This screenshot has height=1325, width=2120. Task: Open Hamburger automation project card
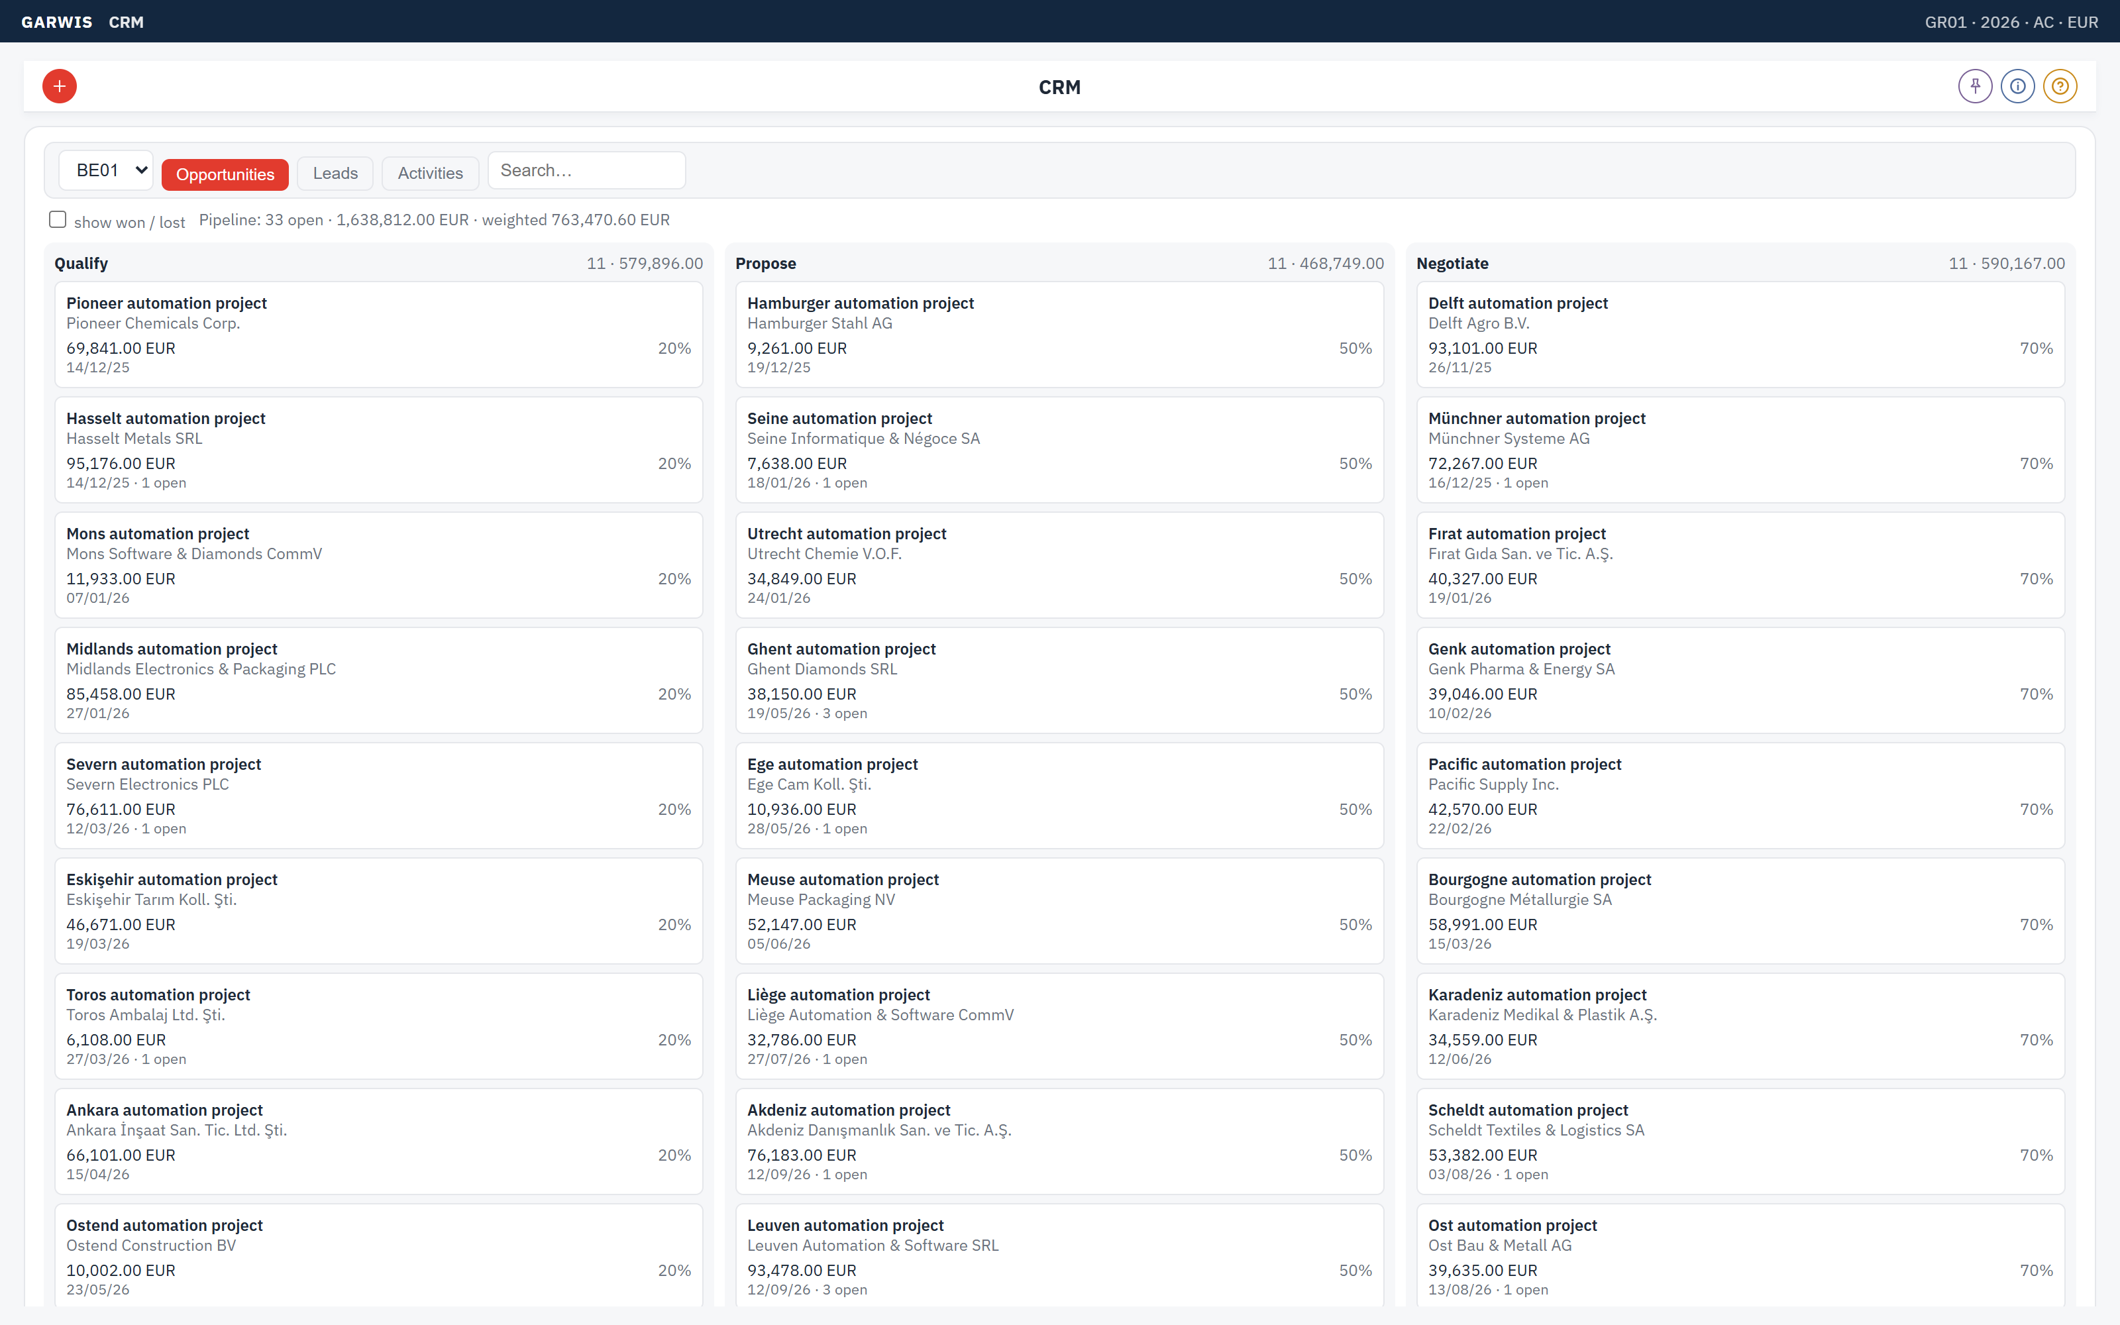(x=1059, y=334)
